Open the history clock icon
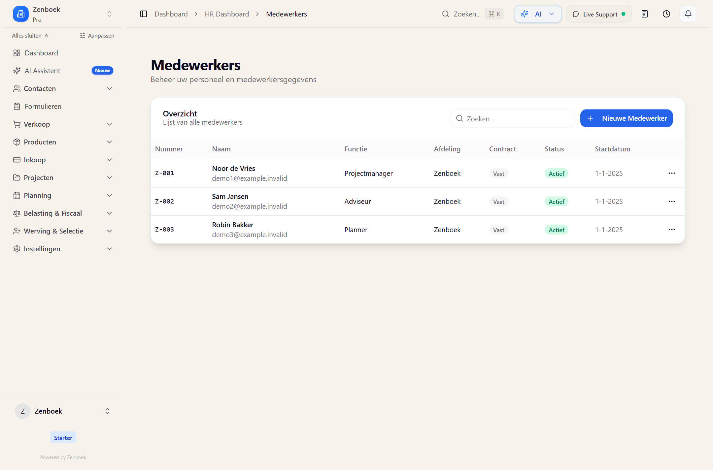 [x=666, y=14]
